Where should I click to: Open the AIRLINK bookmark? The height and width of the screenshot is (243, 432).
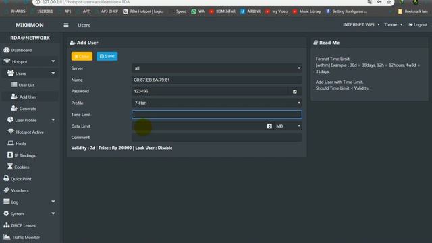(x=250, y=11)
